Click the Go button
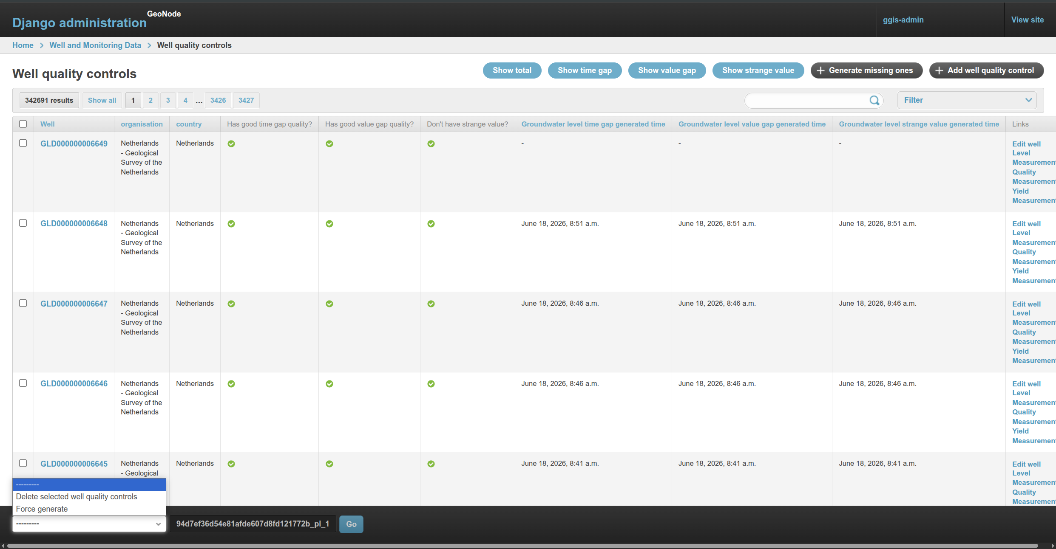This screenshot has height=549, width=1056. pos(351,524)
